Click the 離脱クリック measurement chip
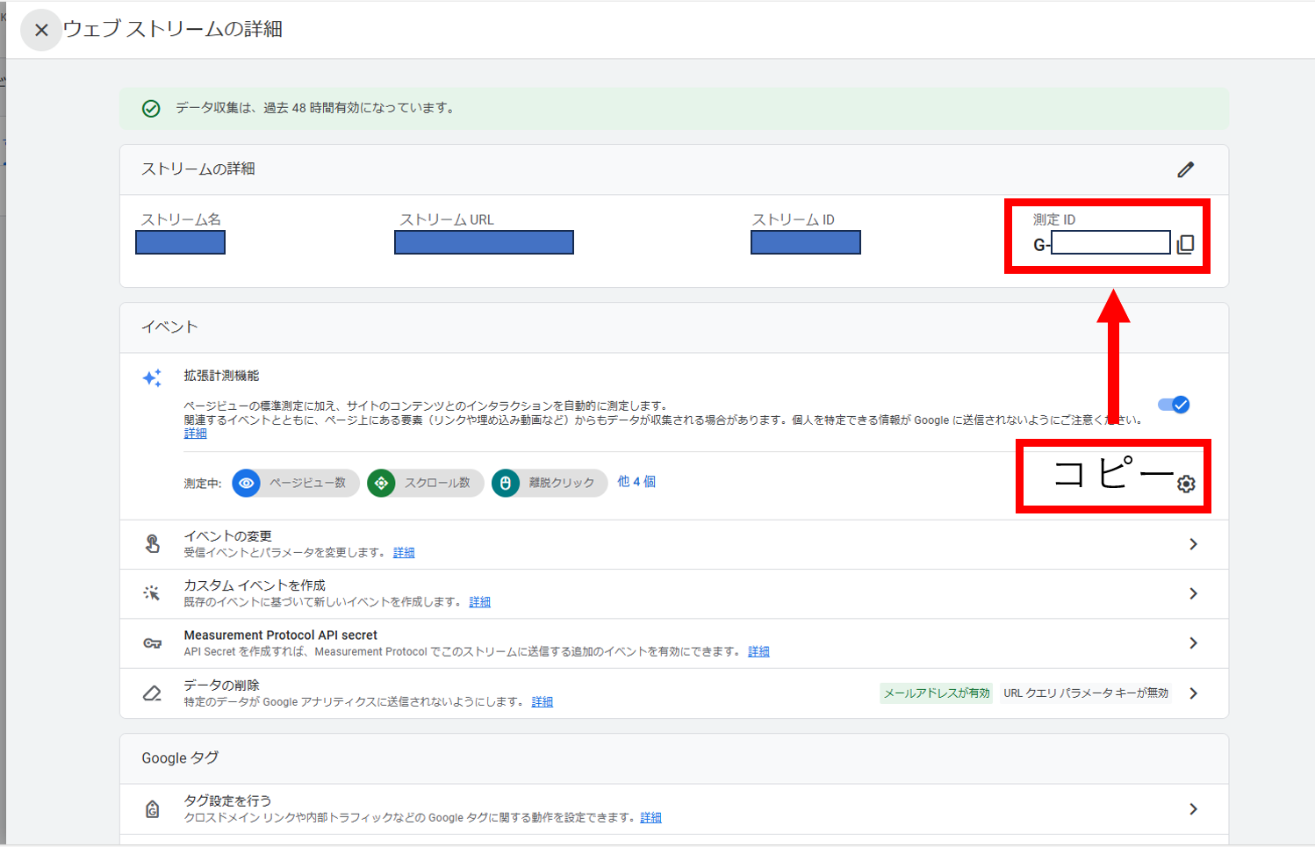 (550, 483)
